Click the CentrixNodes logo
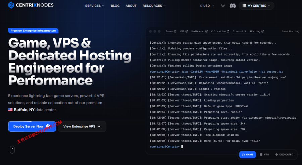Viewport: 302px width, 165px height. tap(31, 5)
